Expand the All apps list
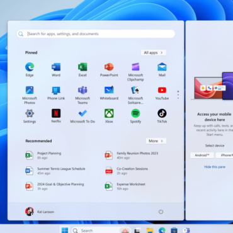 tap(154, 53)
